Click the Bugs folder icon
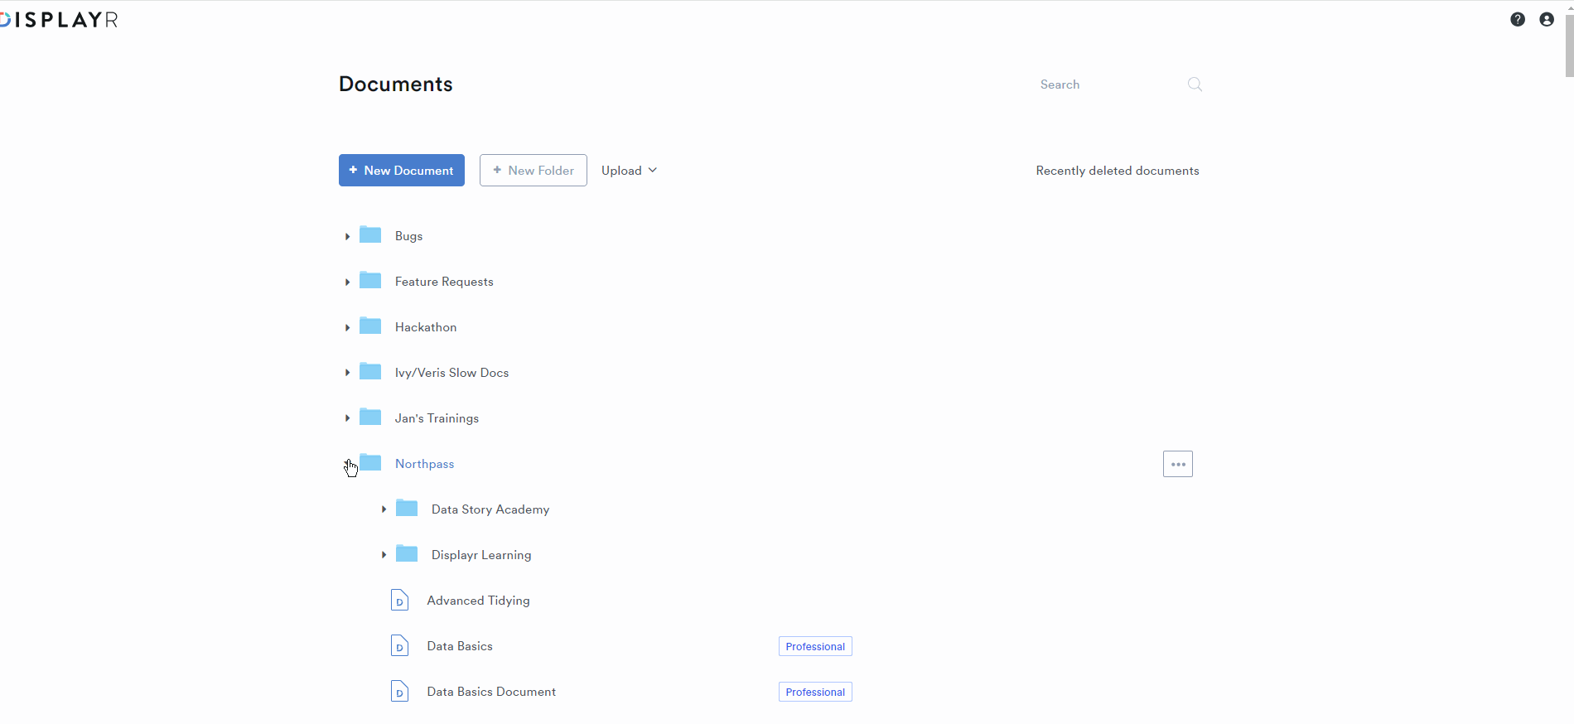This screenshot has width=1574, height=724. click(370, 235)
